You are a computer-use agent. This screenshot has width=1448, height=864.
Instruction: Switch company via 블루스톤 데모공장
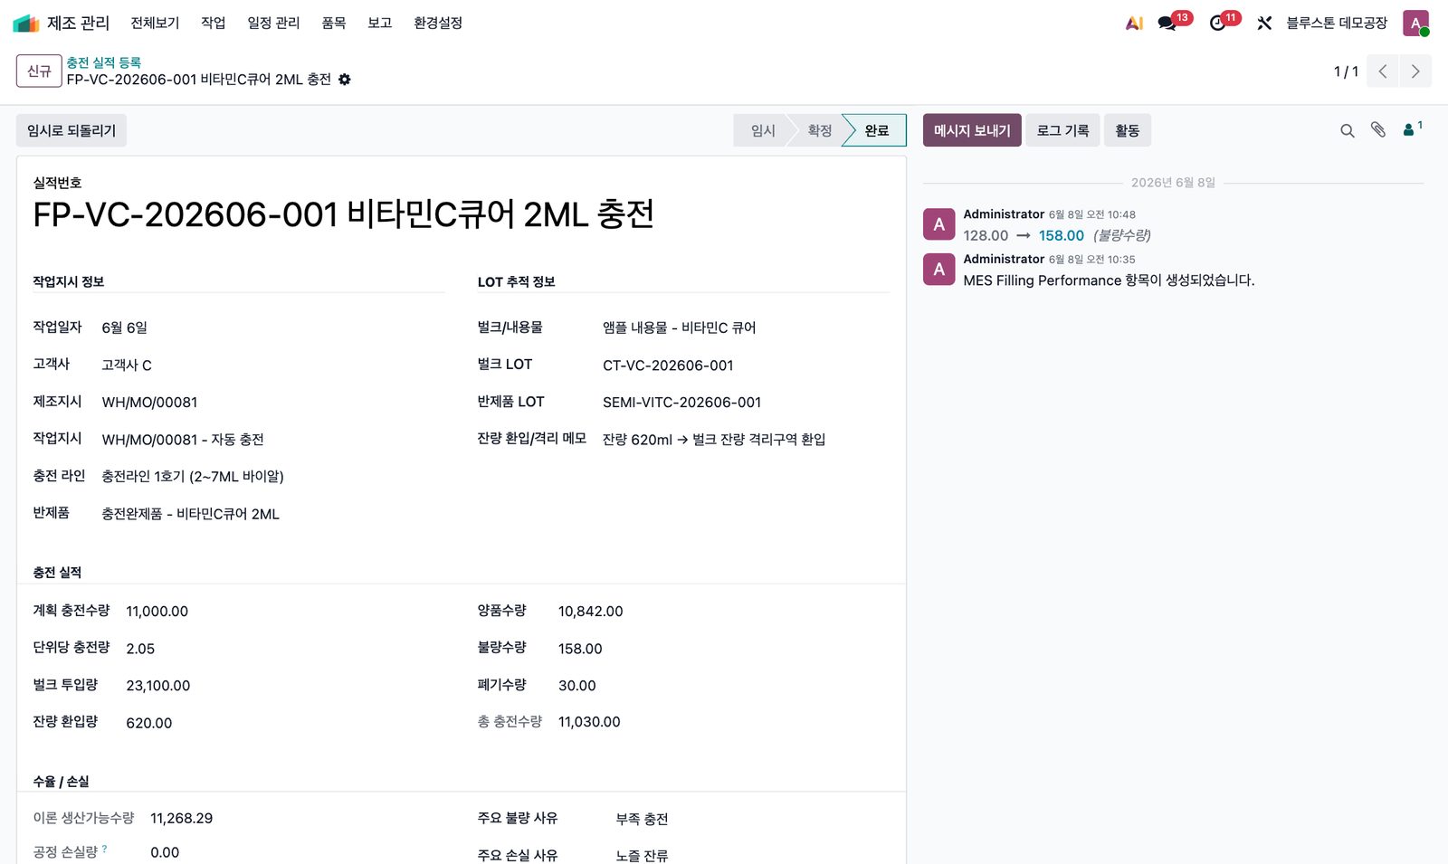pyautogui.click(x=1337, y=23)
